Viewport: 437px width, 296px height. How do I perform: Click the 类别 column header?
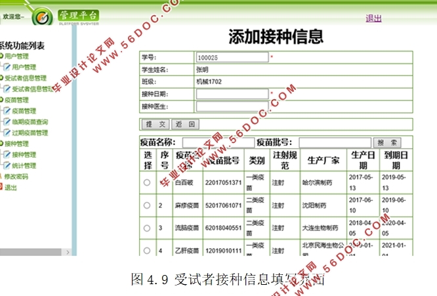tap(257, 160)
